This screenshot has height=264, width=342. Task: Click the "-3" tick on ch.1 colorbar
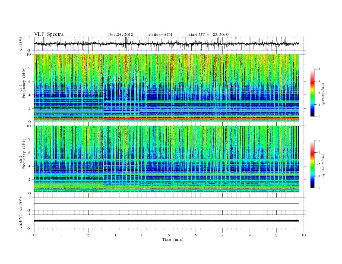(x=319, y=69)
